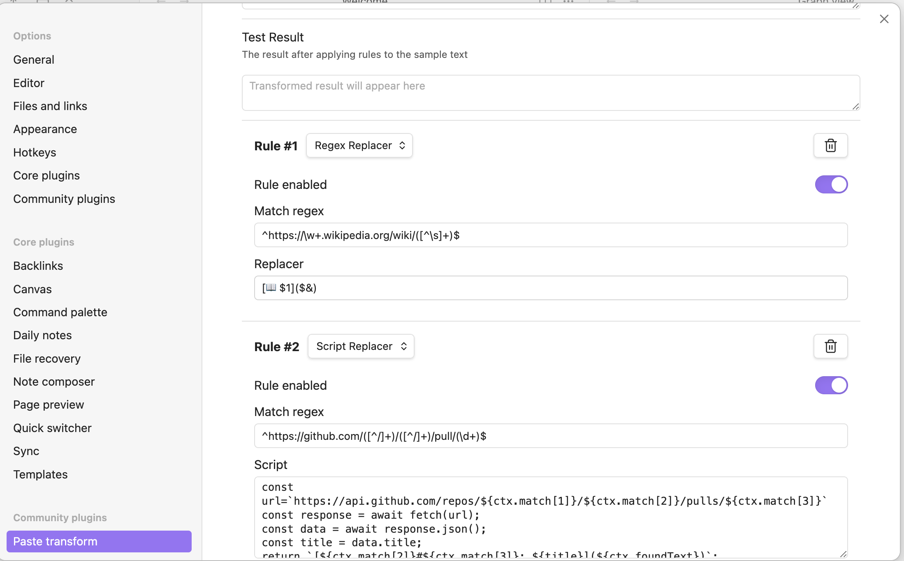The width and height of the screenshot is (904, 561).
Task: Grab Script textarea resize handle
Action: 843,554
